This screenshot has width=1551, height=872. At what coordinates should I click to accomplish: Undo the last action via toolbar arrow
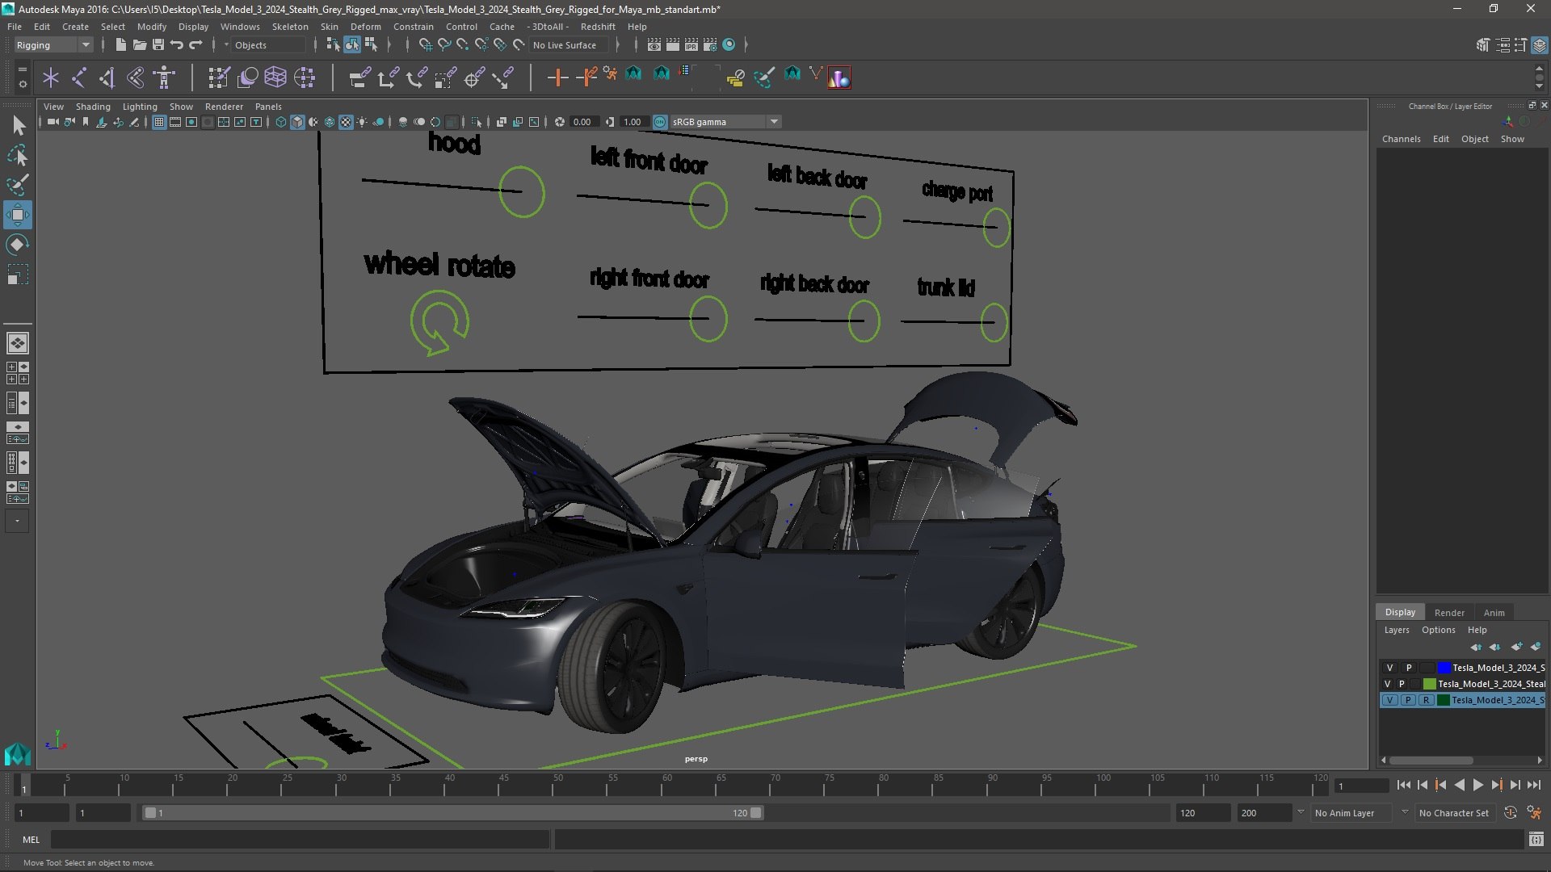coord(177,45)
